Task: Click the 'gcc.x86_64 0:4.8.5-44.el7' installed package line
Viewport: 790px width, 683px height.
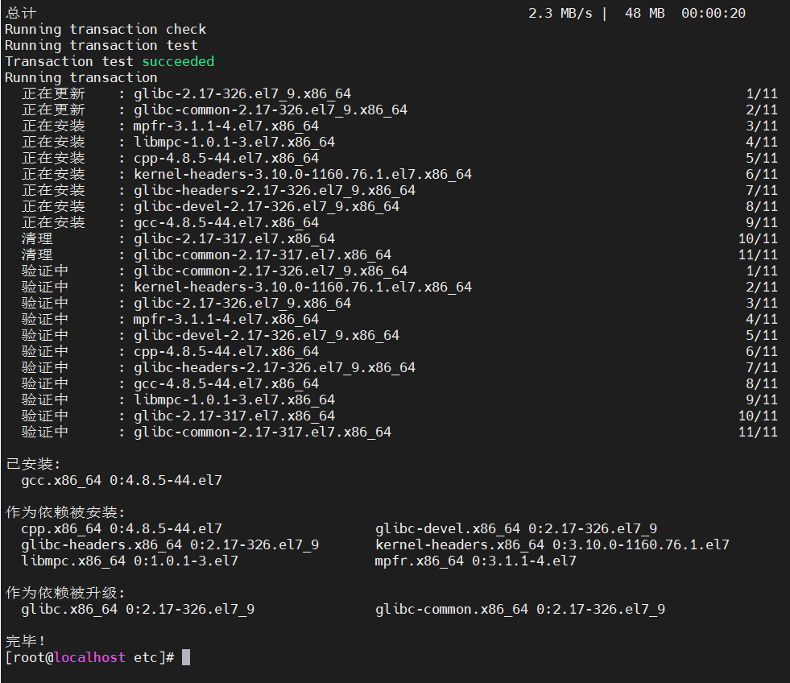Action: coord(121,480)
